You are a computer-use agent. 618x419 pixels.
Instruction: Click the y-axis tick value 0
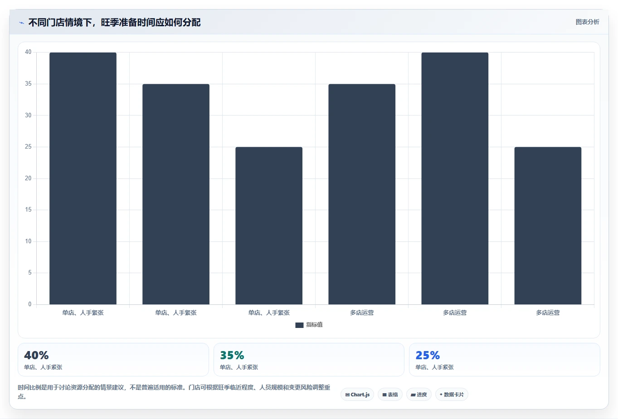click(x=30, y=304)
